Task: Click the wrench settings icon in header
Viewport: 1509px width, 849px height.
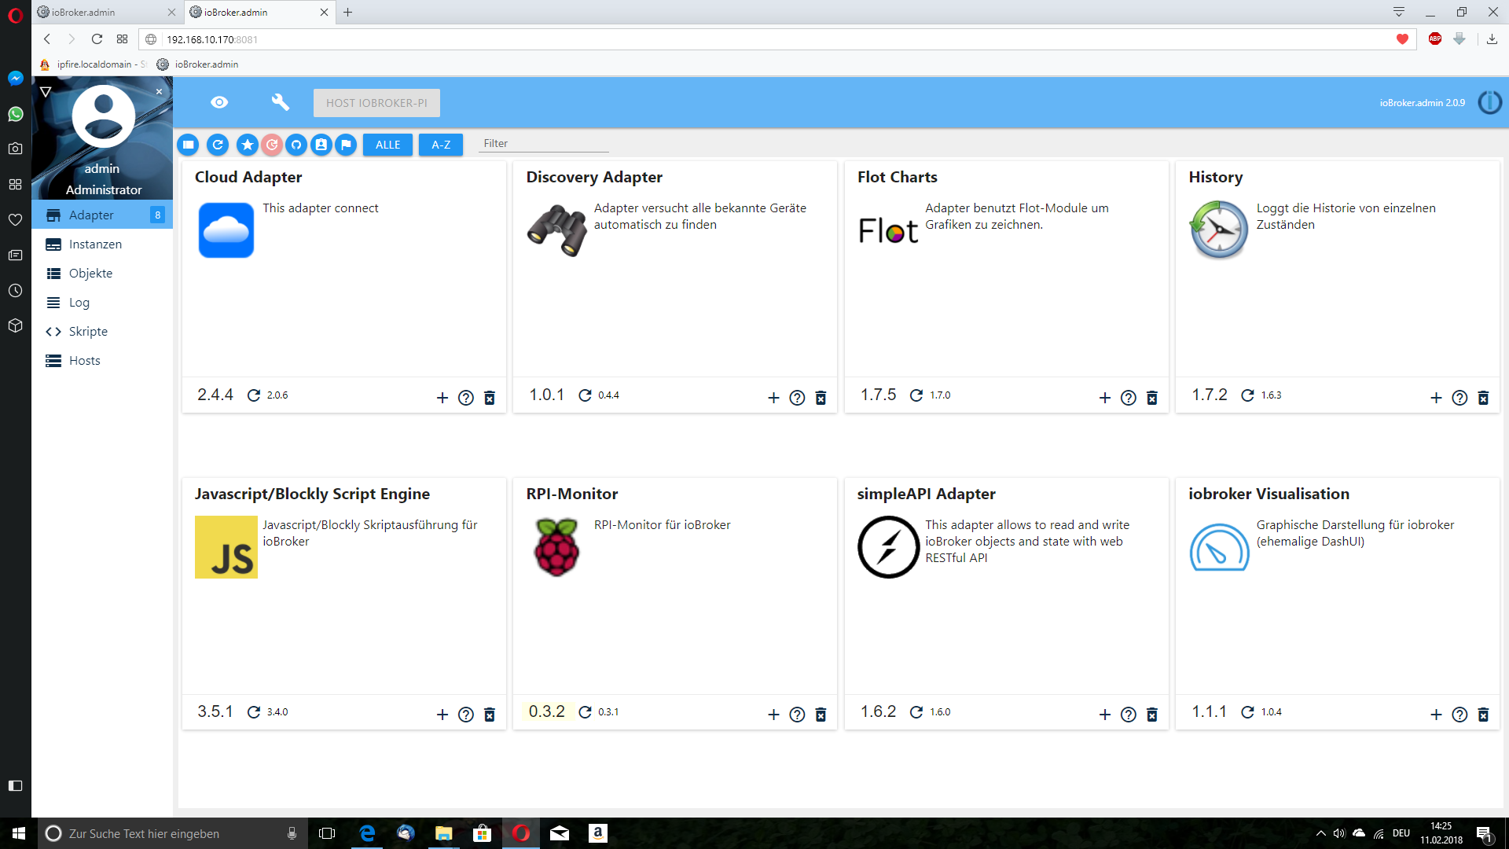Action: (x=281, y=102)
